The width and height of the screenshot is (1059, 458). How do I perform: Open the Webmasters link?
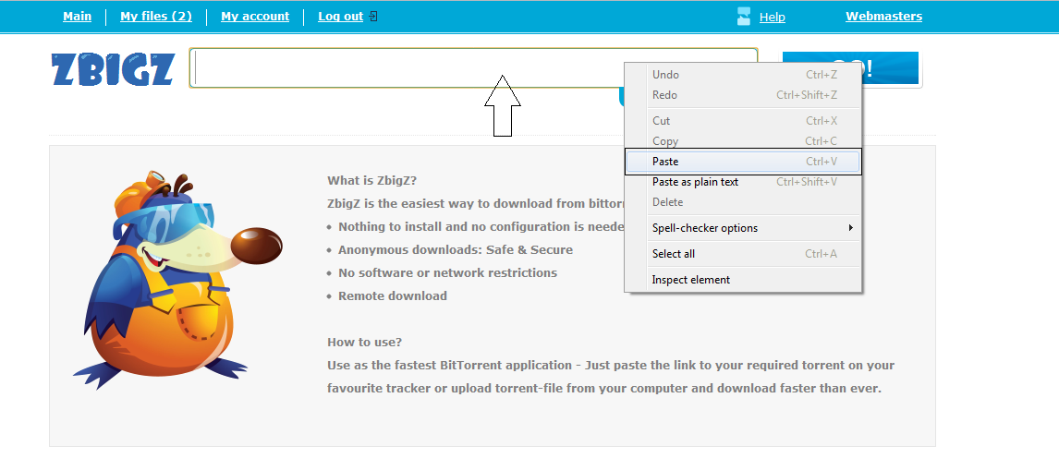pos(883,17)
